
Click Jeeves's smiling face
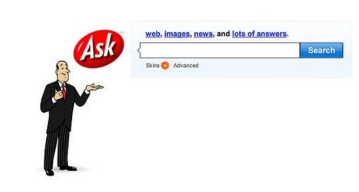(x=63, y=71)
